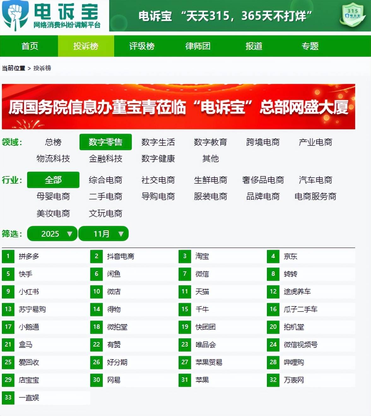The width and height of the screenshot is (371, 416).
Task: Click rank 1 number badge for 拼多多
Action: (x=8, y=256)
